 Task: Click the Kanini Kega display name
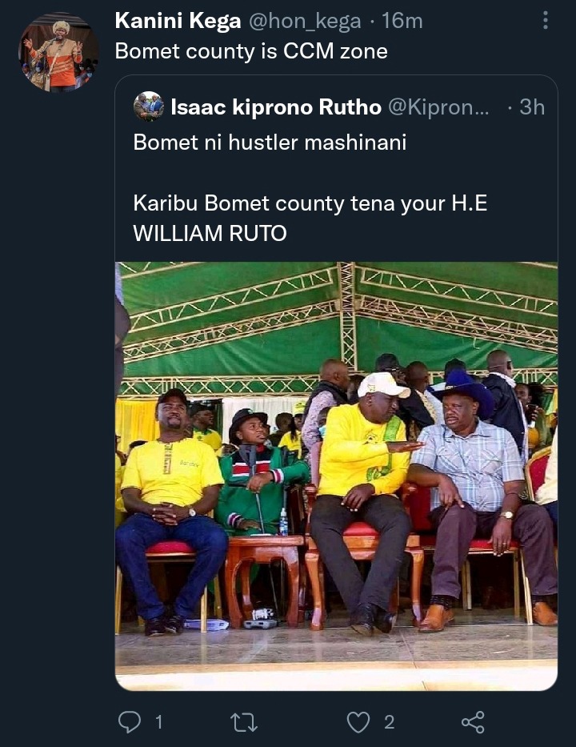[x=178, y=21]
